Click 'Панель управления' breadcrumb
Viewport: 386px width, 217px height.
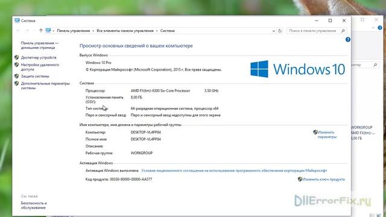click(x=74, y=31)
